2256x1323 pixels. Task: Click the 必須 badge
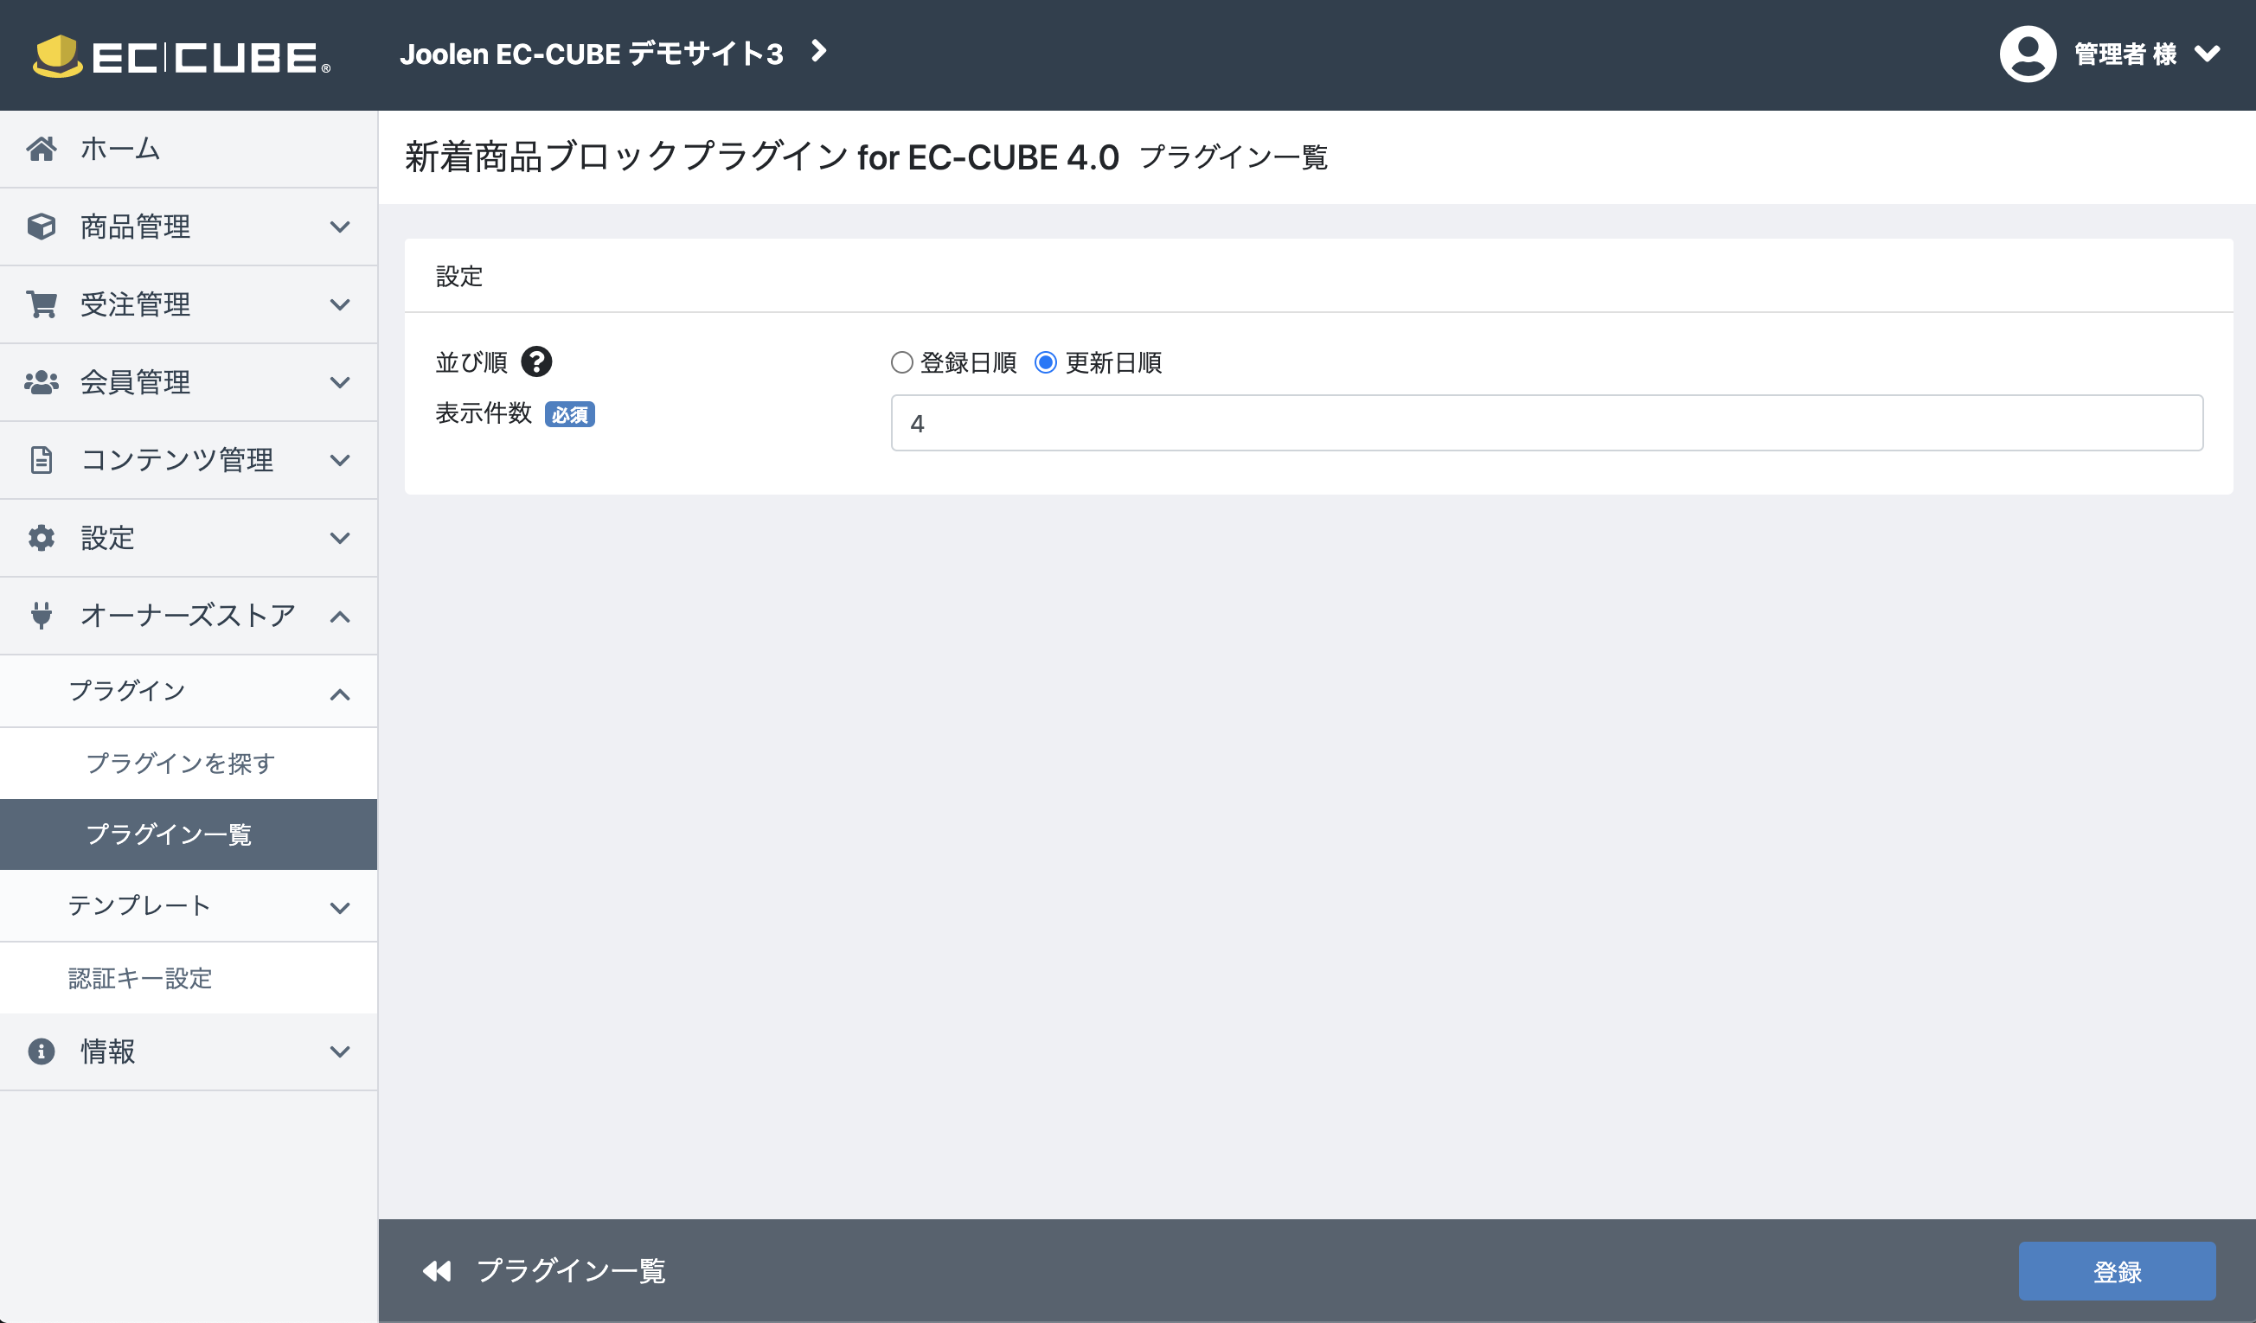coord(569,414)
